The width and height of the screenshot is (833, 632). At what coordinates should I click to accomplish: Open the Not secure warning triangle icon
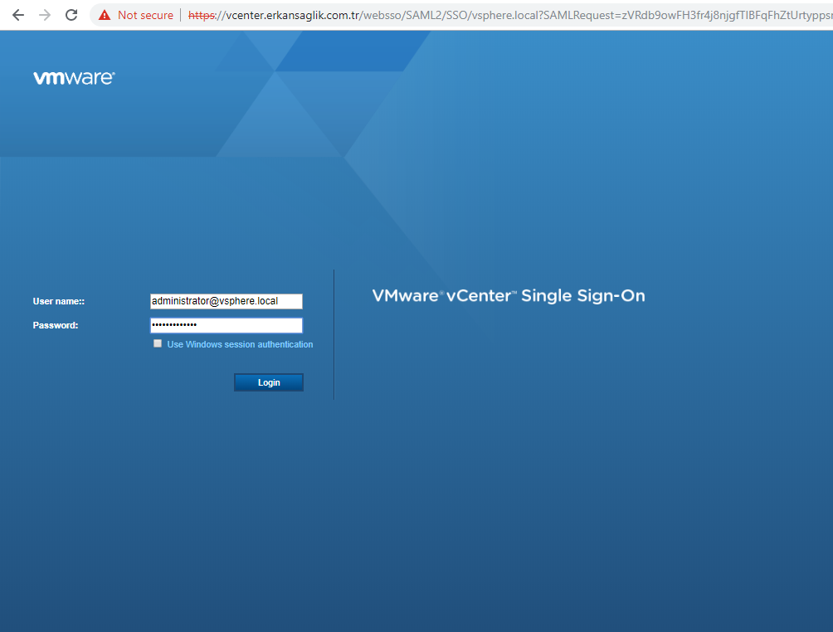point(105,15)
